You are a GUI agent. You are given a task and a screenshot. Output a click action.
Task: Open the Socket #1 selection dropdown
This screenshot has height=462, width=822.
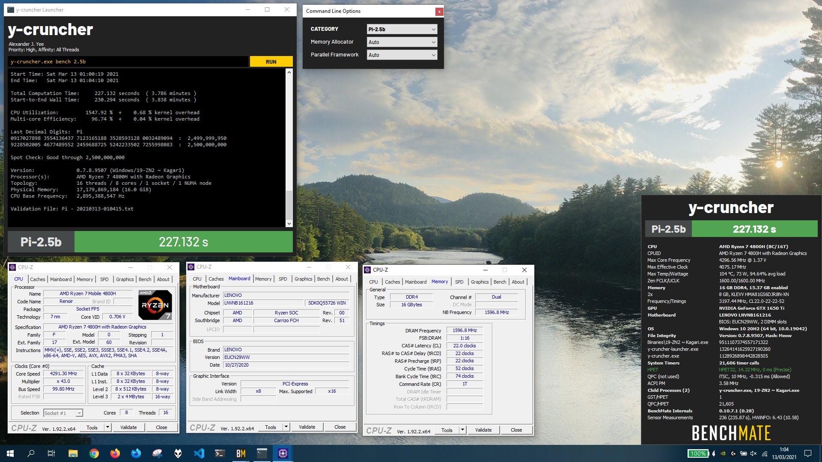coord(63,413)
